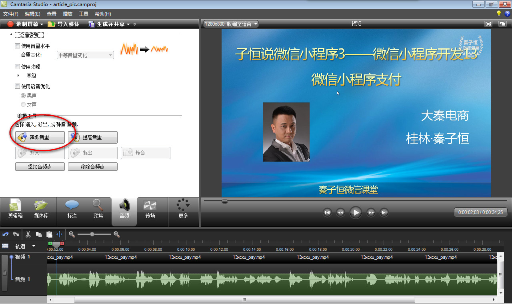Image resolution: width=512 pixels, height=304 pixels.
Task: Click the timeline zoom out magnifier
Action: pyautogui.click(x=72, y=234)
